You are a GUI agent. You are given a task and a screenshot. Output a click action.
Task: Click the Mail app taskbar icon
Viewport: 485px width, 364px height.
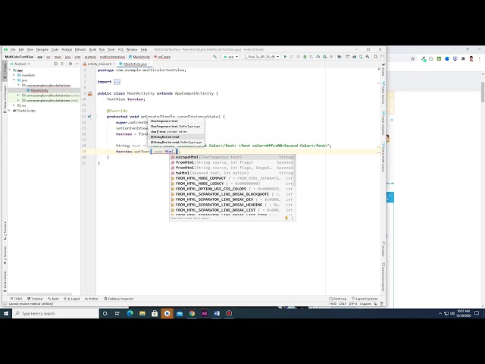click(180, 313)
